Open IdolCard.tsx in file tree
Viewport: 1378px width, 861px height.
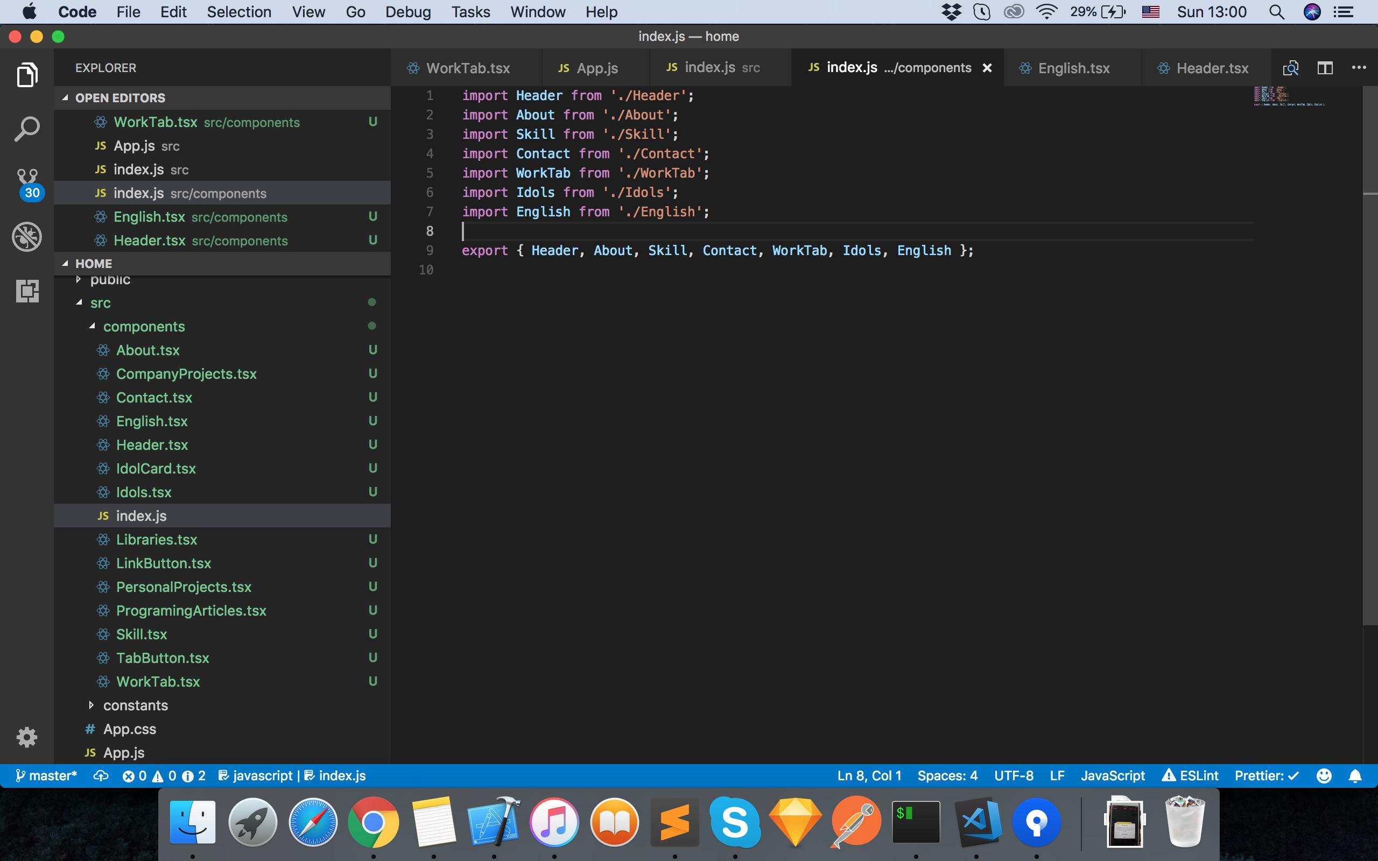click(156, 468)
